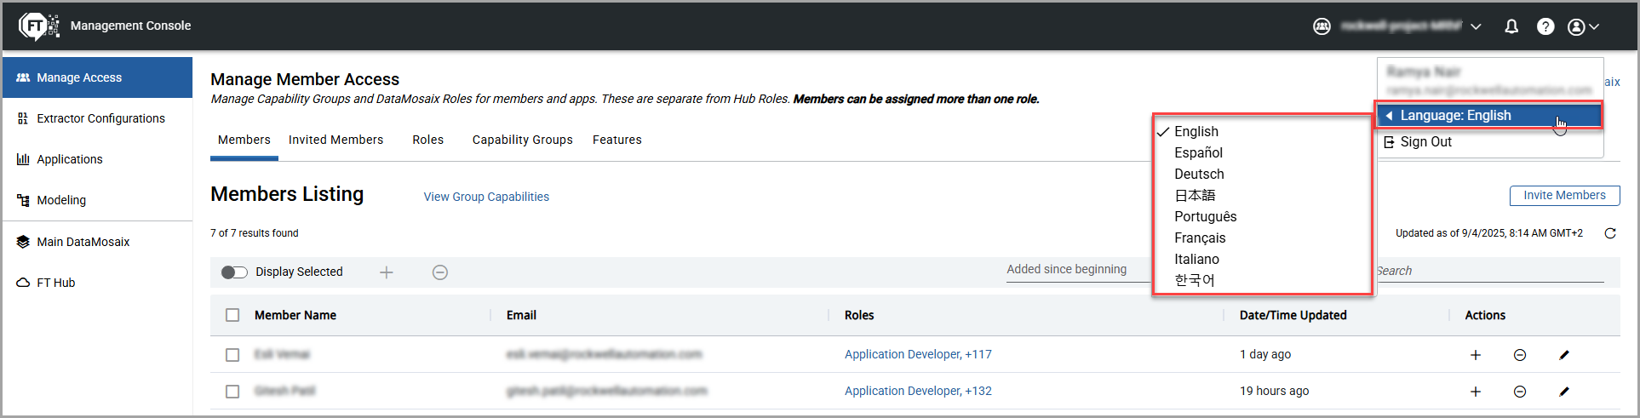
Task: Click the Invite Members button
Action: [1564, 196]
